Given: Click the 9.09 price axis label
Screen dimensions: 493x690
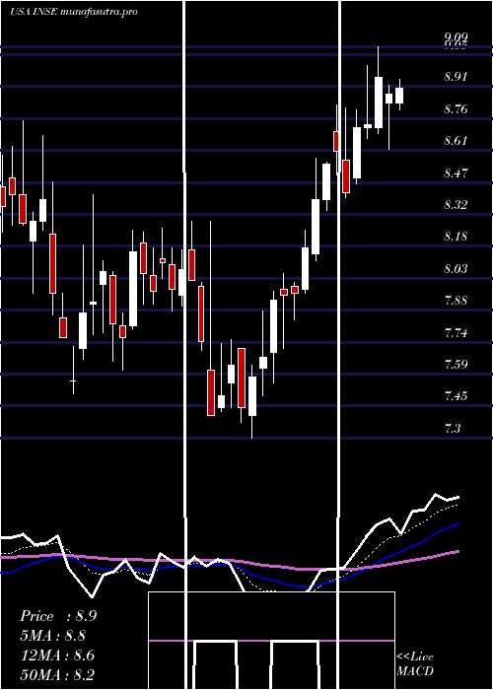Looking at the screenshot, I should [x=456, y=37].
